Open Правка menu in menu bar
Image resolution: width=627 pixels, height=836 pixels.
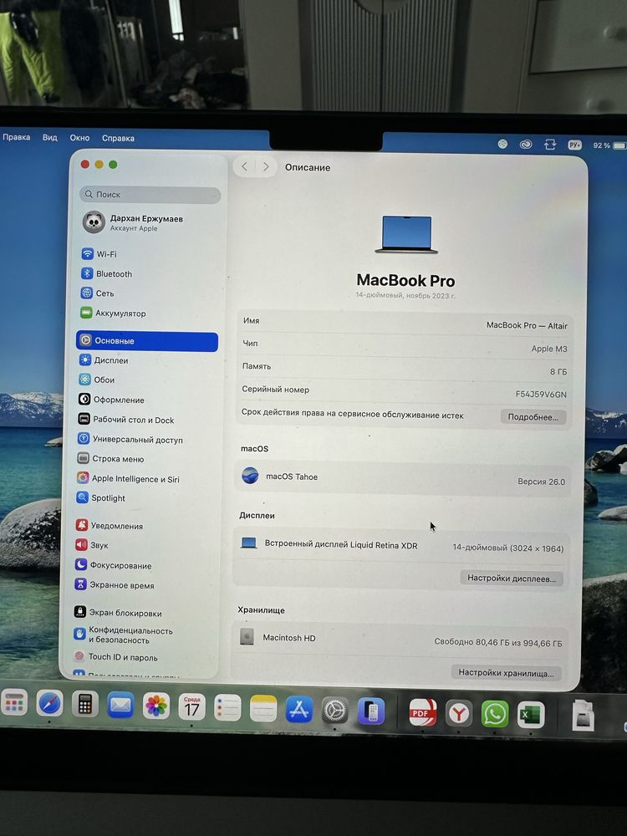pyautogui.click(x=16, y=137)
